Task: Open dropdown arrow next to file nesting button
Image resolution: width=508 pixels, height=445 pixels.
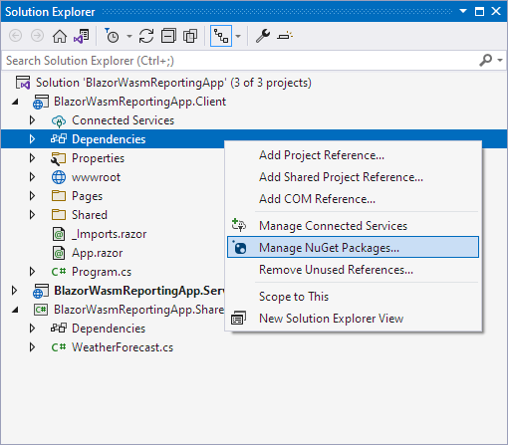Action: [x=238, y=36]
